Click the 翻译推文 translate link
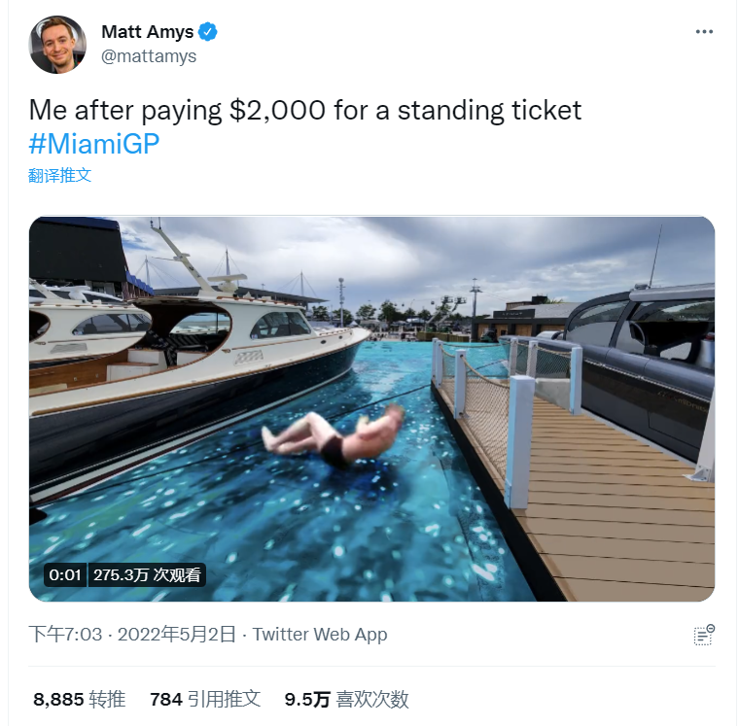 coord(60,176)
